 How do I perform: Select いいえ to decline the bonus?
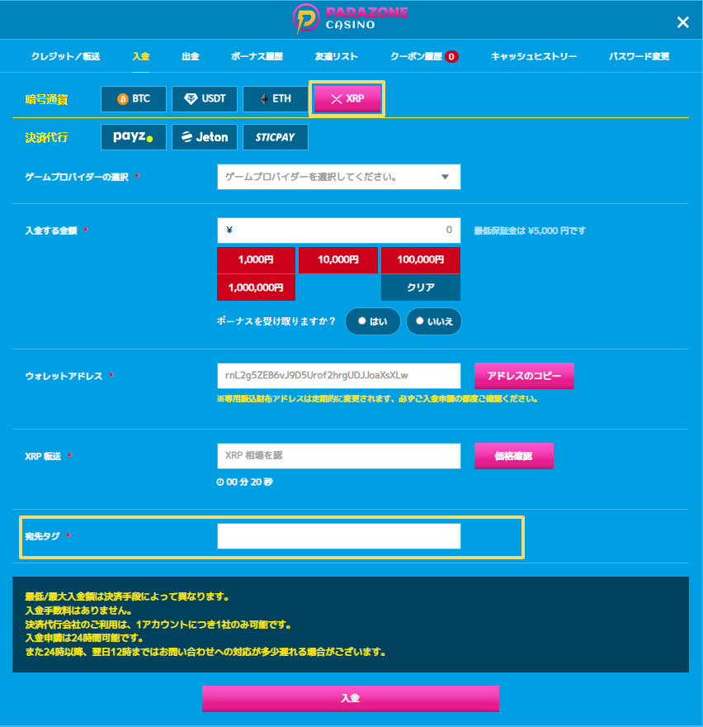click(434, 321)
